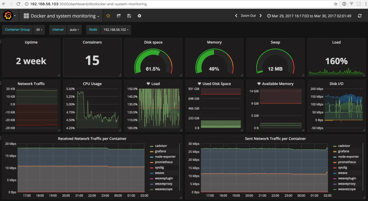Click grafana color swatch in Sent Traffic legend
368x201 pixels.
tap(335, 152)
